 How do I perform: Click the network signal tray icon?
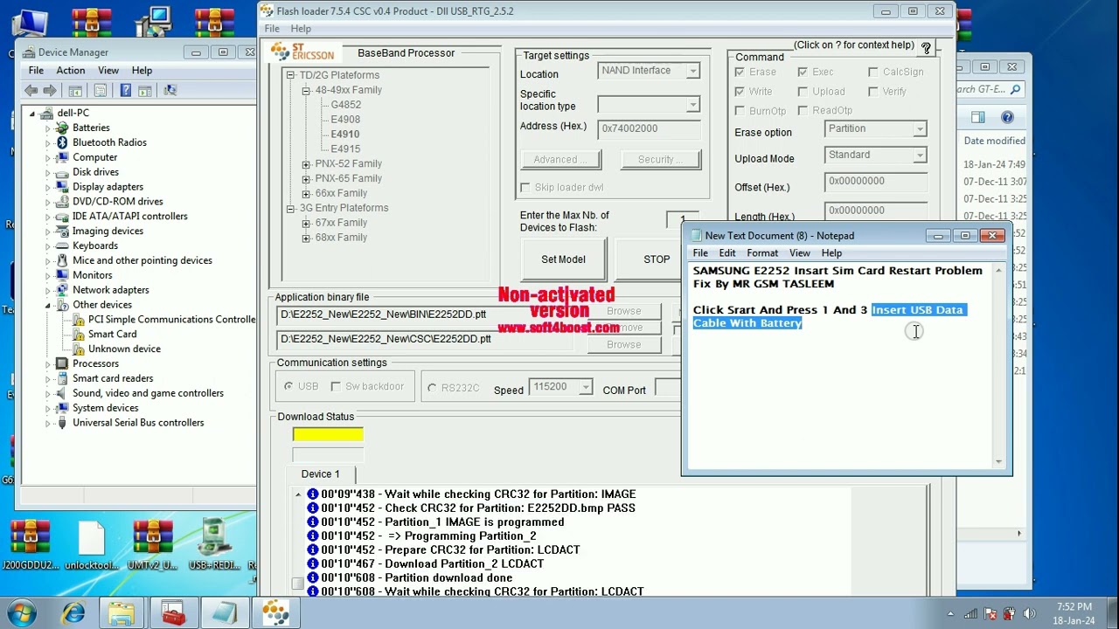click(970, 614)
